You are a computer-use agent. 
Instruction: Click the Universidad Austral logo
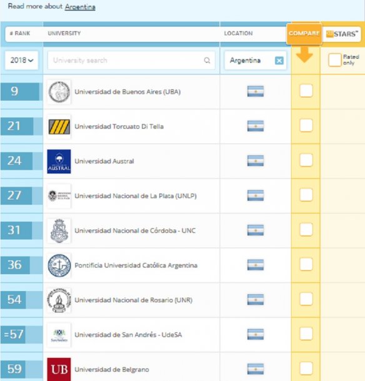(x=59, y=161)
